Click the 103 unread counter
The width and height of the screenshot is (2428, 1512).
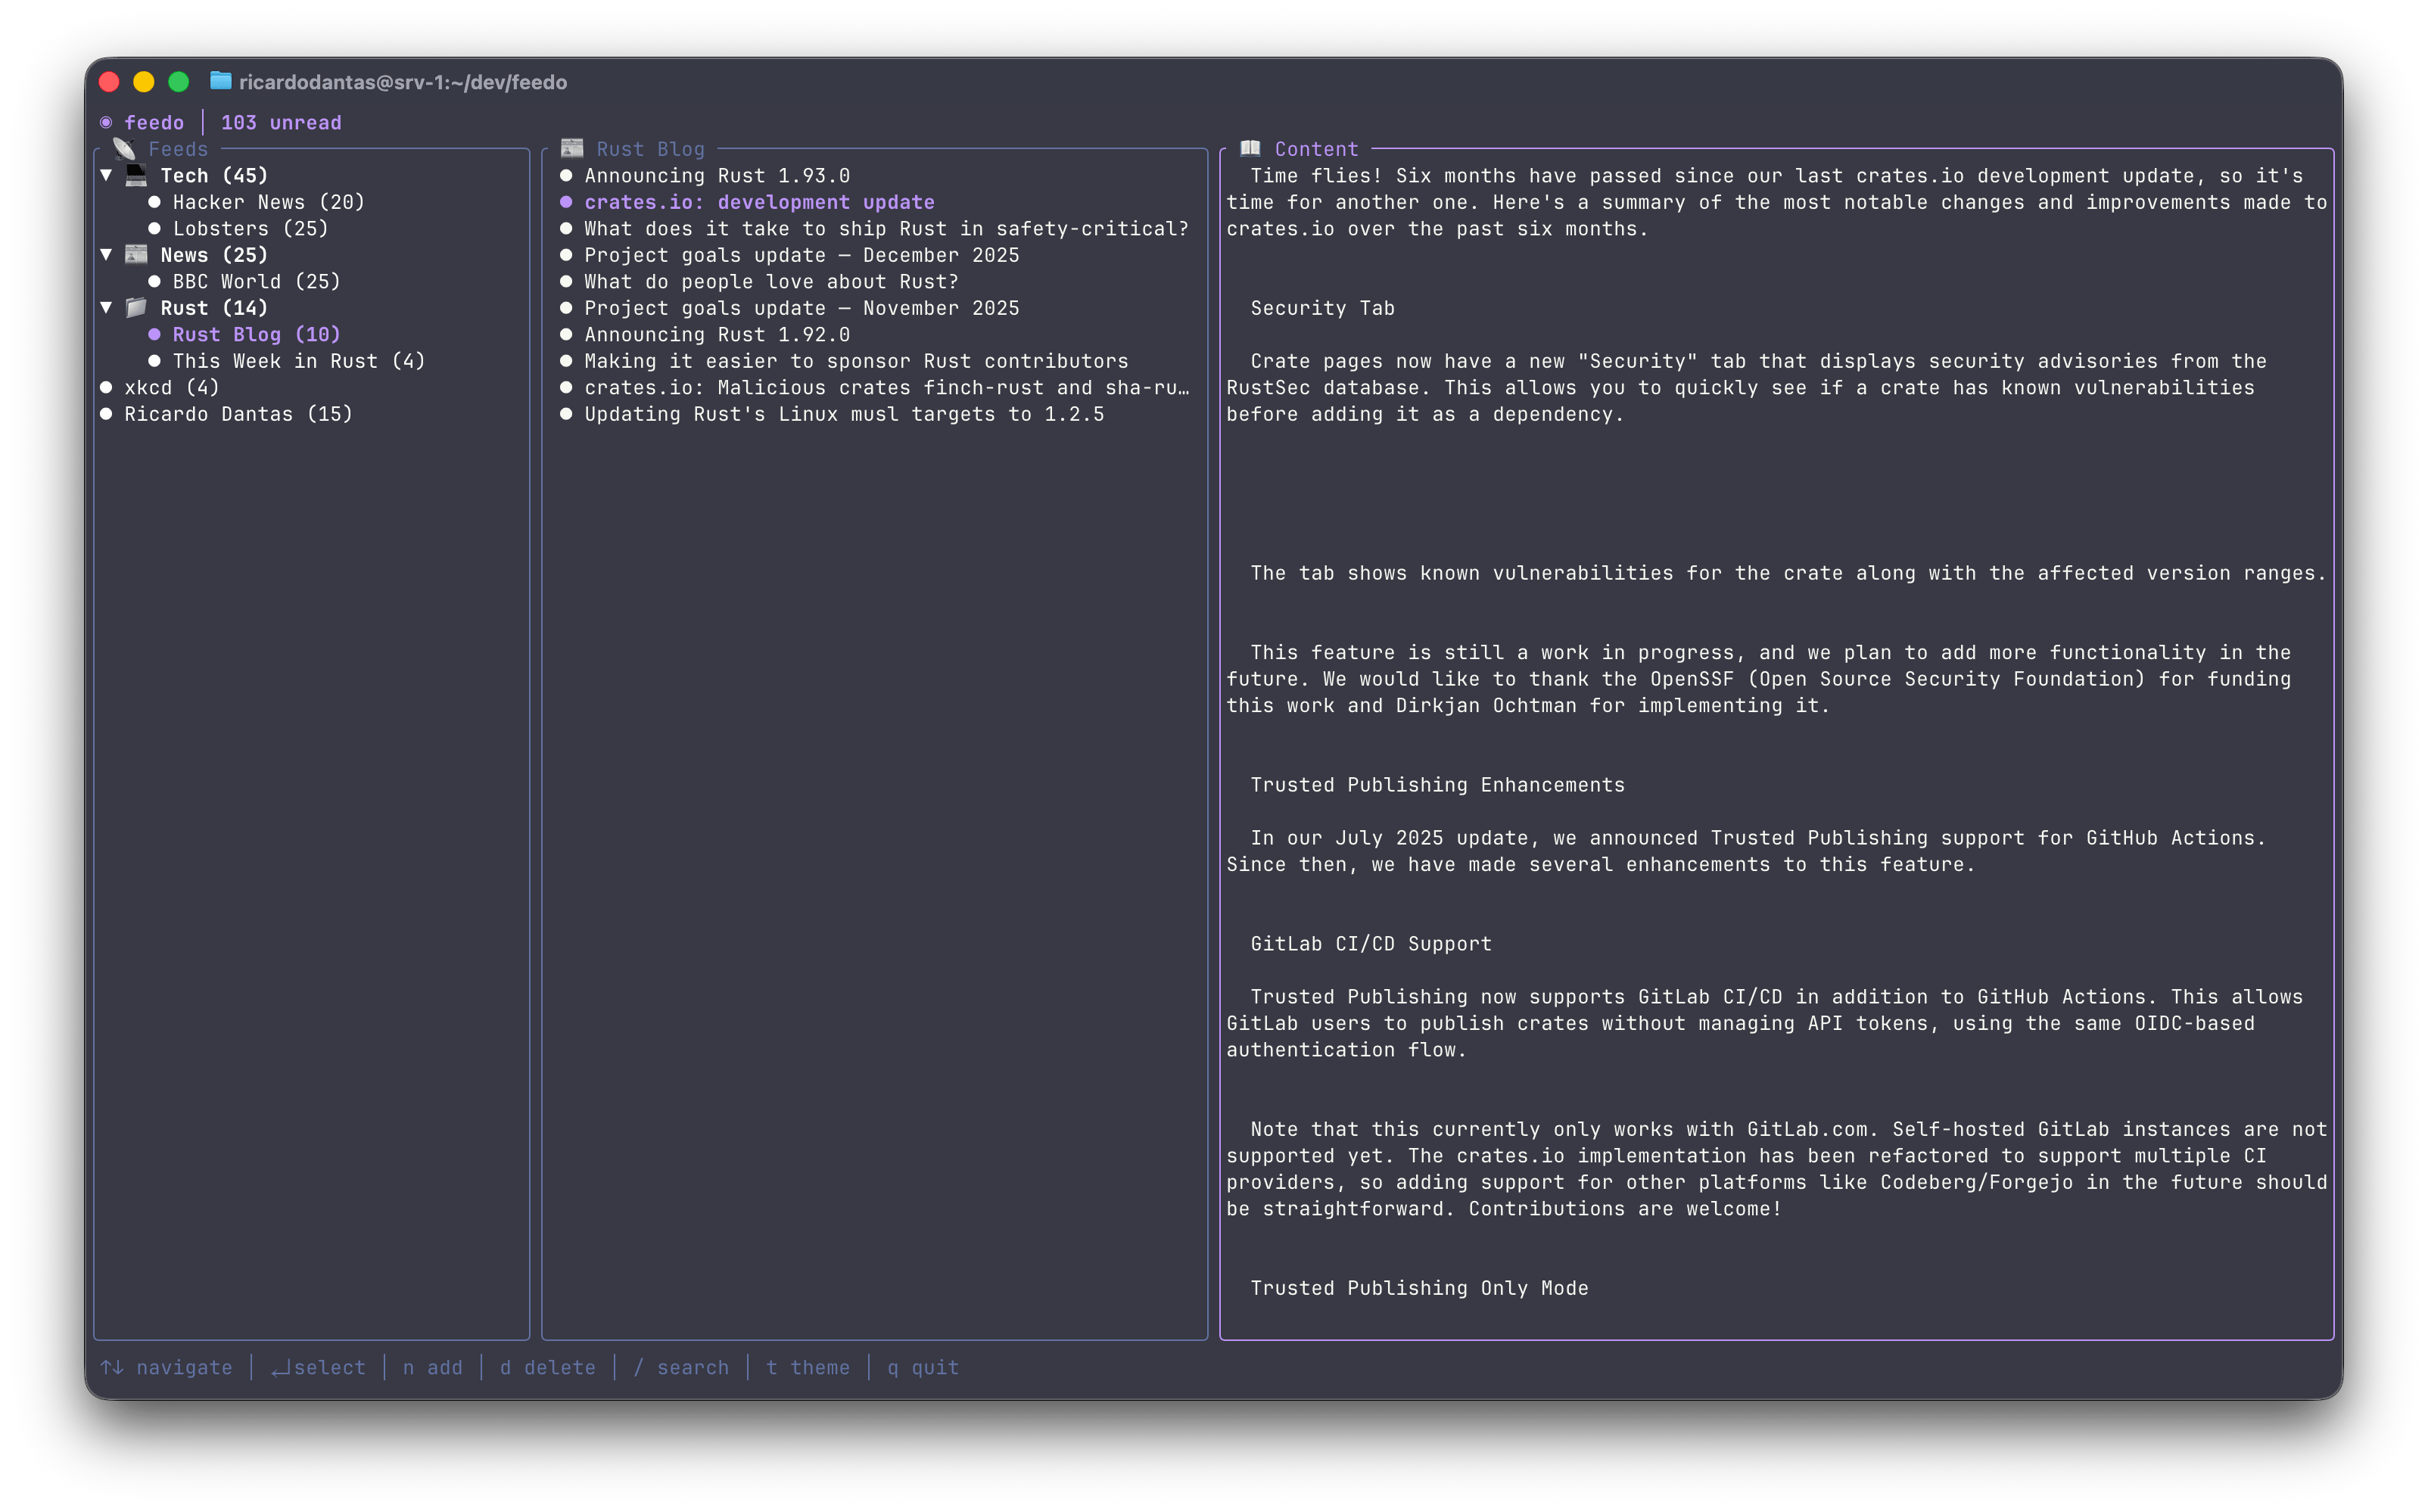click(x=281, y=122)
